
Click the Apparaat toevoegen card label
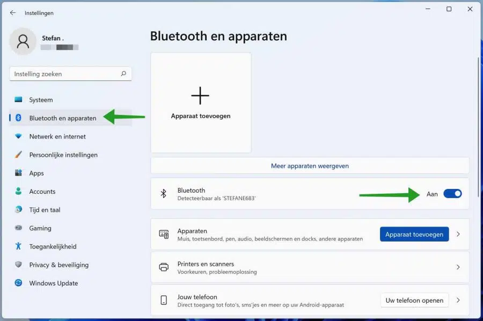click(201, 116)
